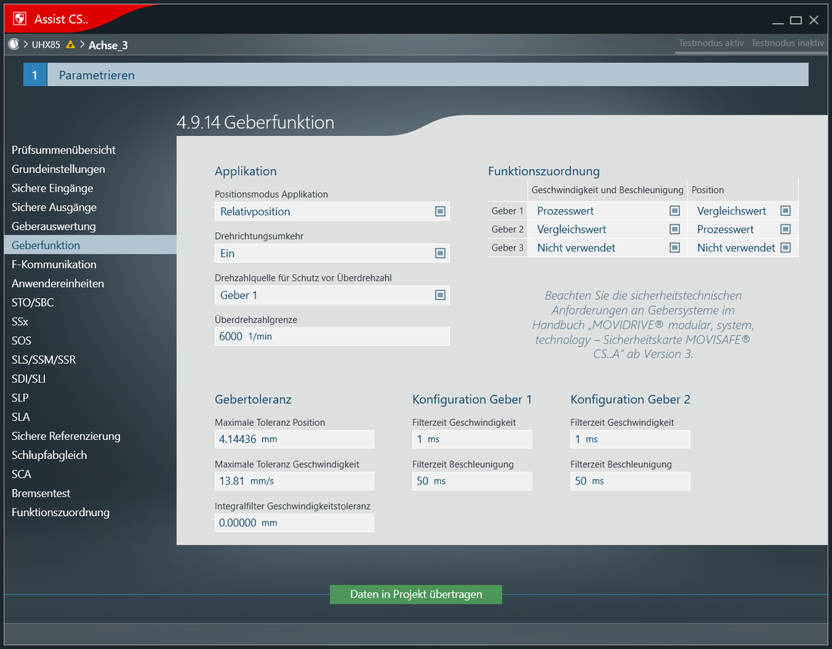Click list icon for Geber 1 Position

[785, 211]
